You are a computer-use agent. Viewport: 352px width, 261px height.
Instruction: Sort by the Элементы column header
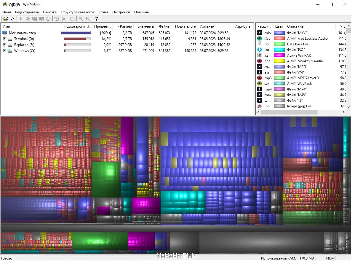point(145,26)
